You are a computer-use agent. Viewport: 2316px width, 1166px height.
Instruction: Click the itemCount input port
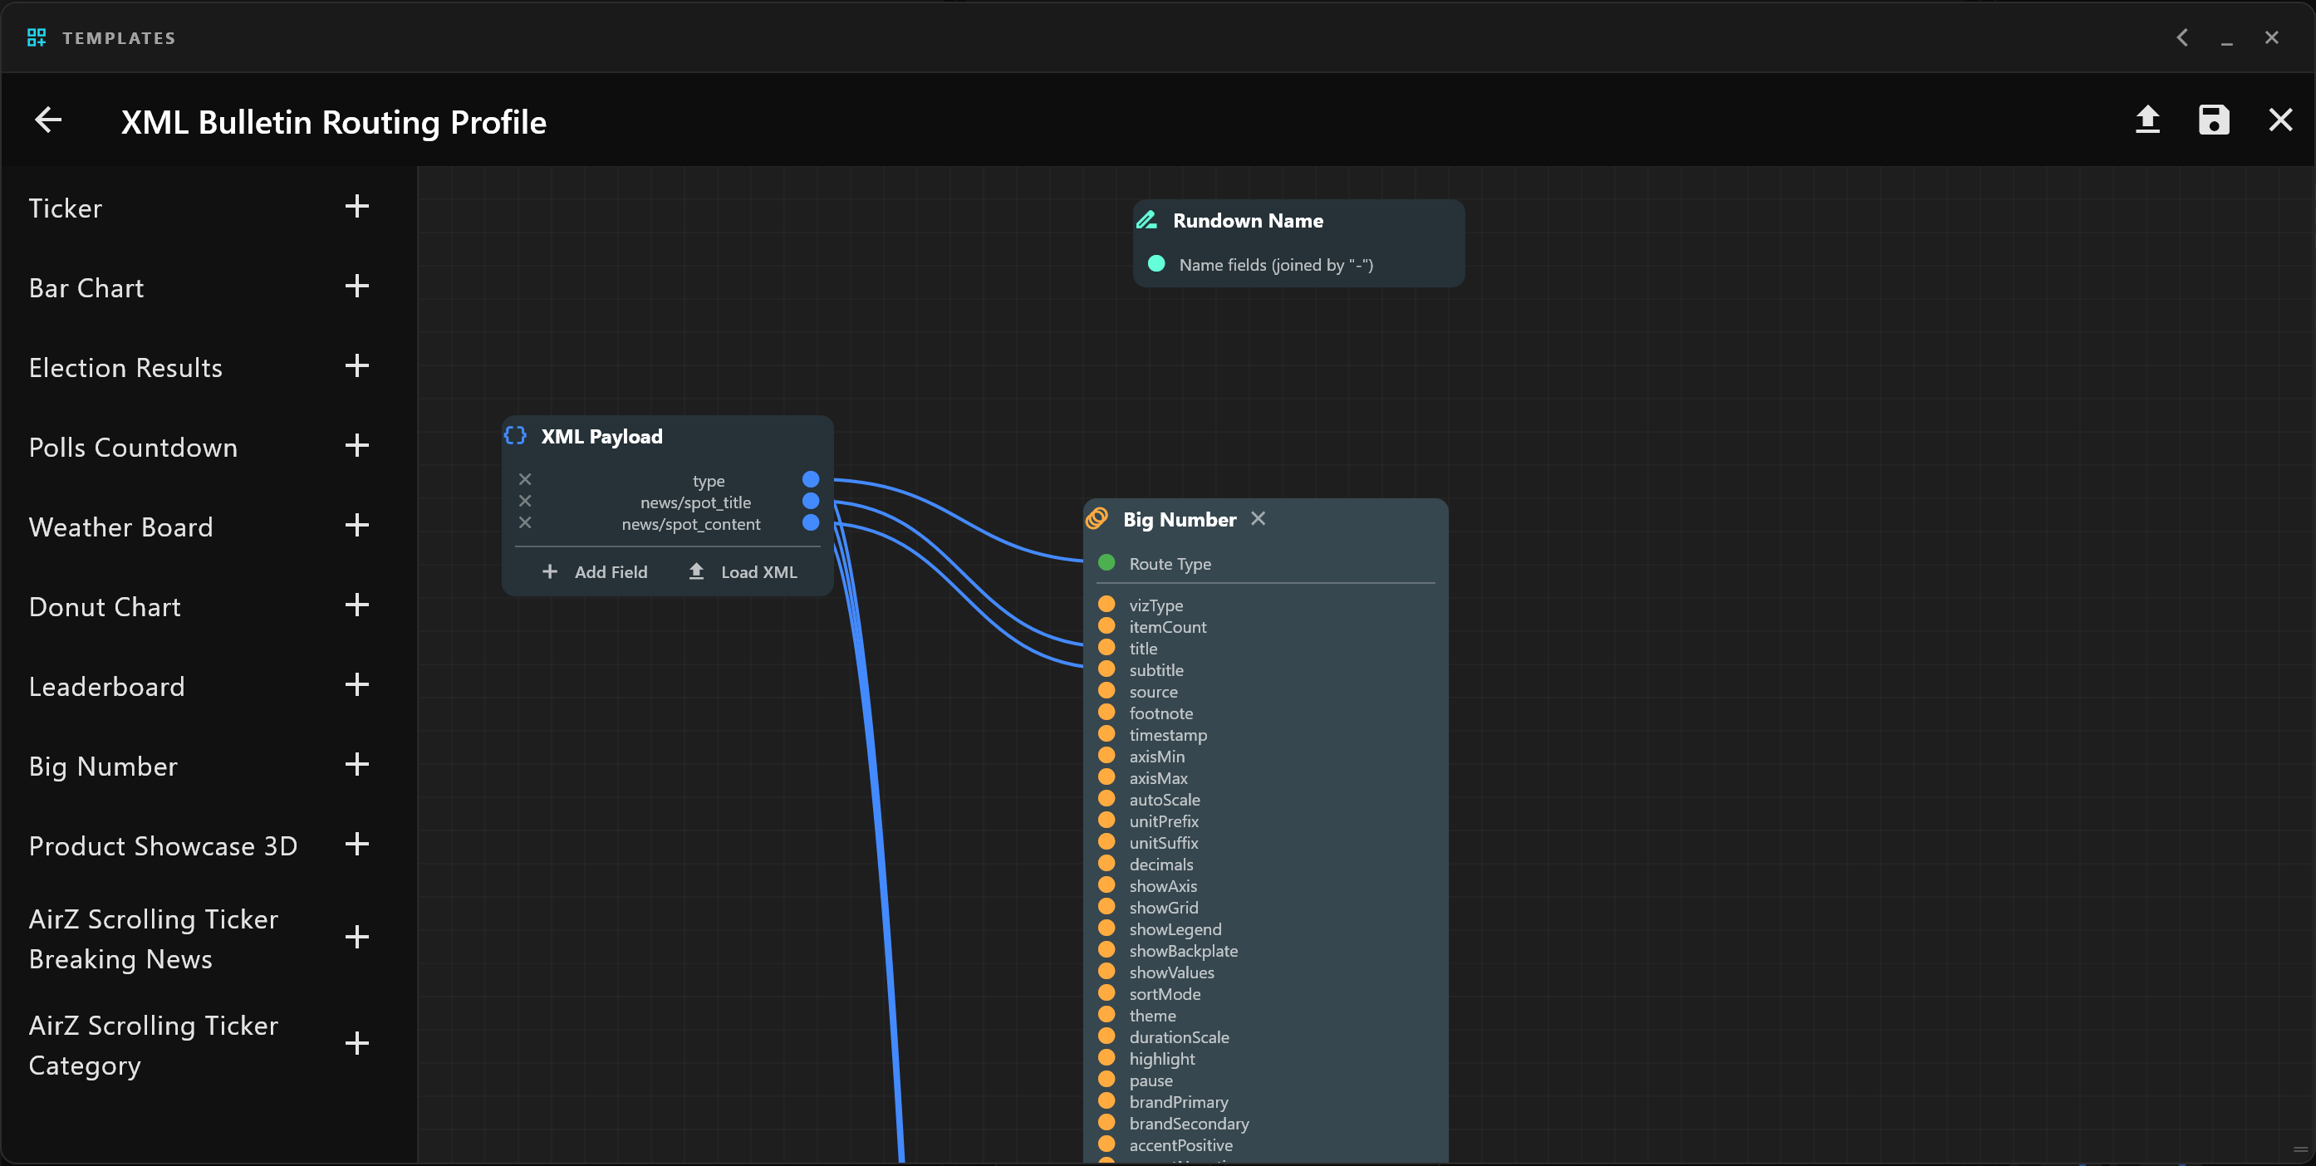[1106, 625]
